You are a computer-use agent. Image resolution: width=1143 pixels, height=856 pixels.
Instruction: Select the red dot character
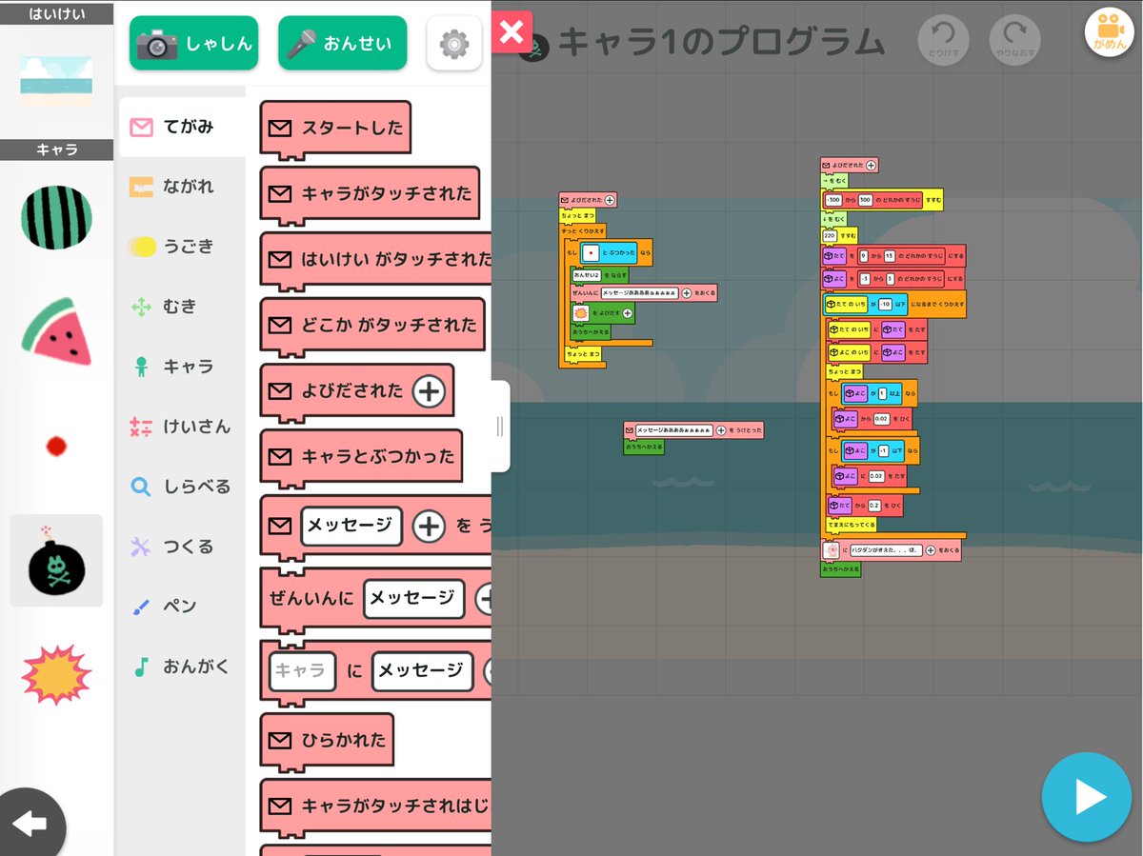tap(56, 445)
